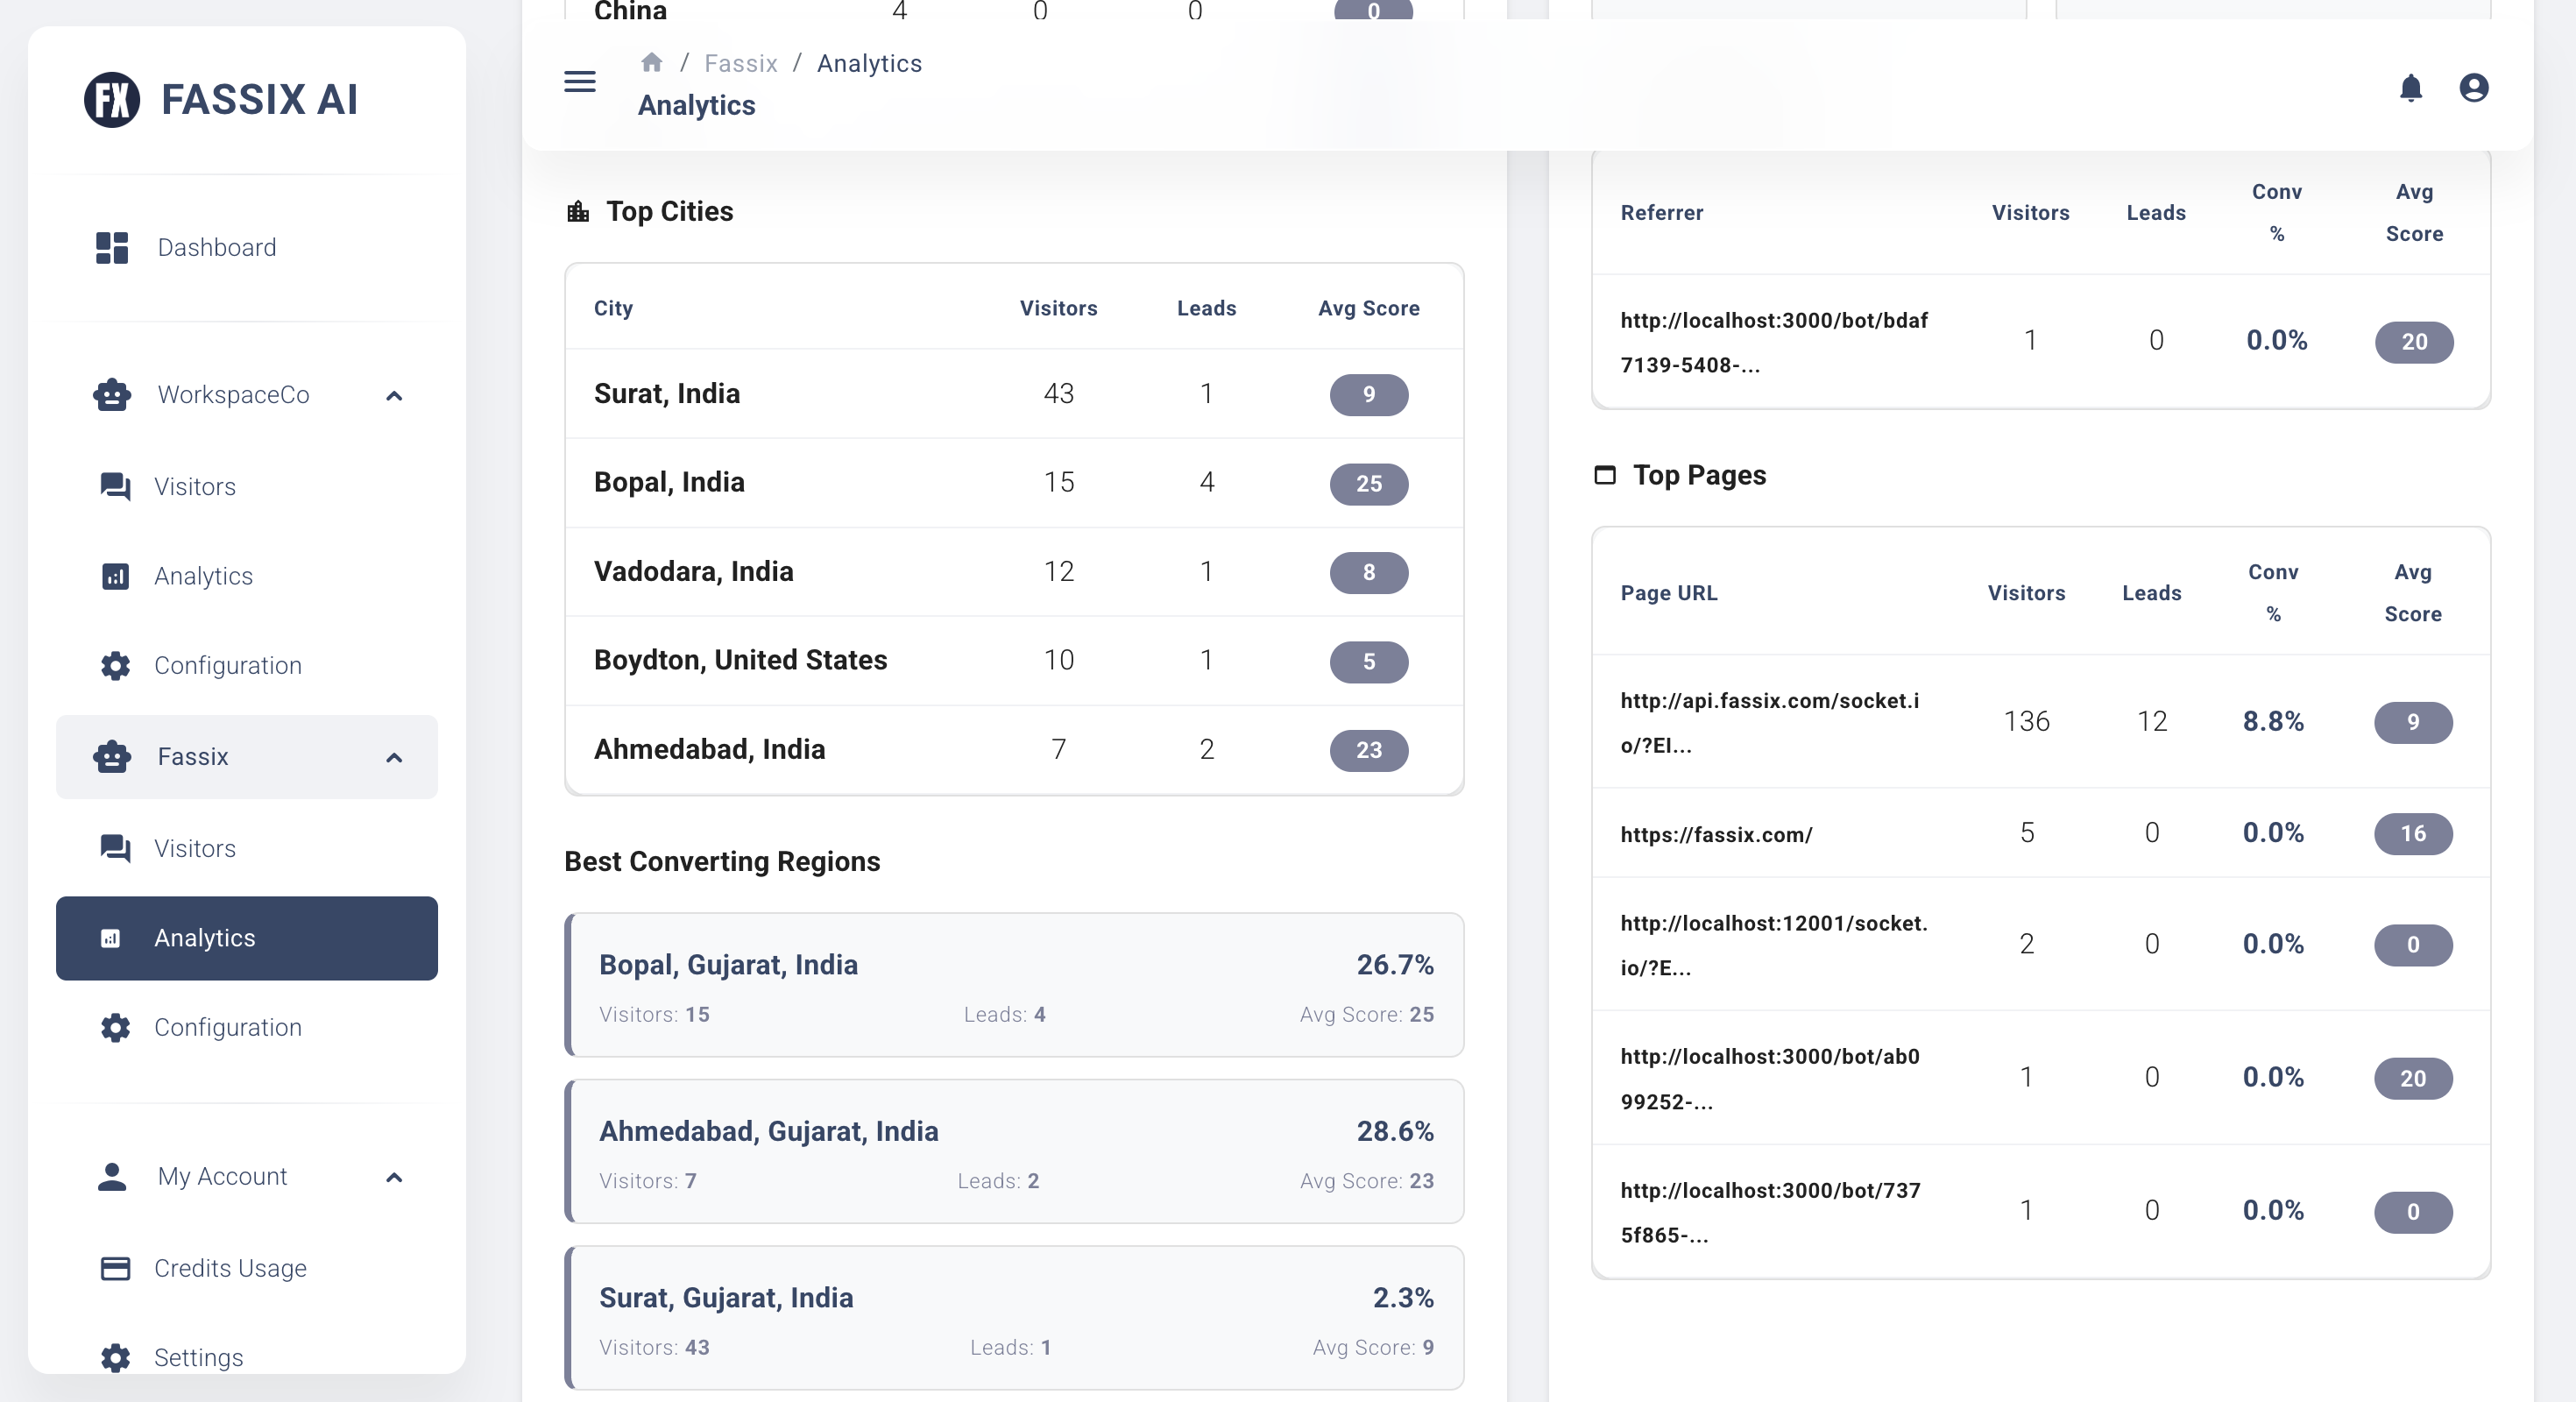Select Analytics under WorkspaceCo
This screenshot has height=1402, width=2576.
tap(203, 576)
